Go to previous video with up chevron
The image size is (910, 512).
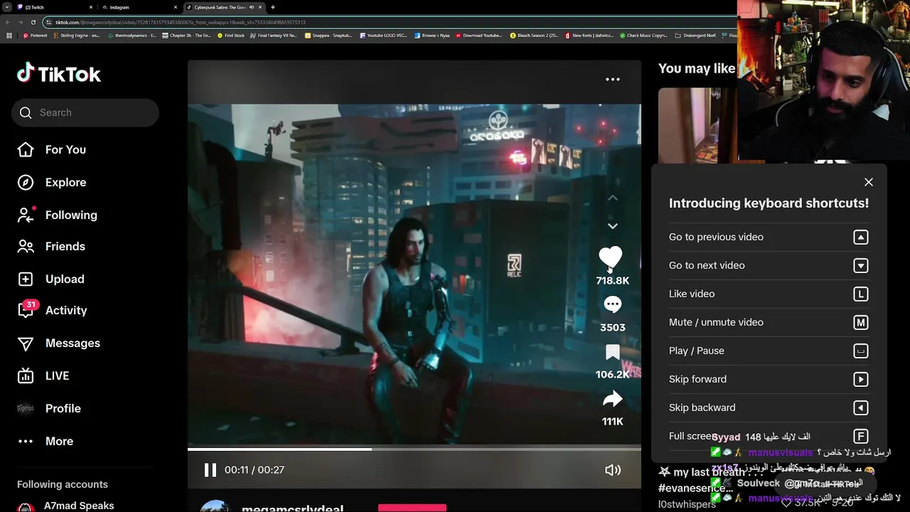[x=613, y=198]
